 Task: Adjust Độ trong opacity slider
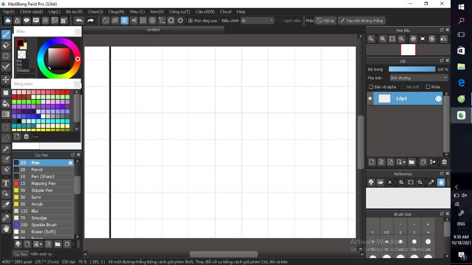pos(412,69)
